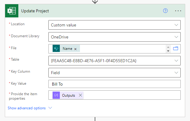Viewport: 190px width, 121px height.
Task: Click the up arrow stepper in File field
Action: coord(168,47)
